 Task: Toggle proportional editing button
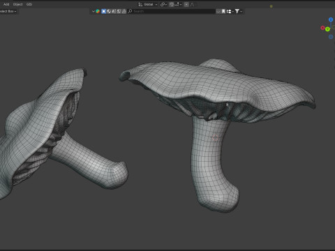coord(186,4)
